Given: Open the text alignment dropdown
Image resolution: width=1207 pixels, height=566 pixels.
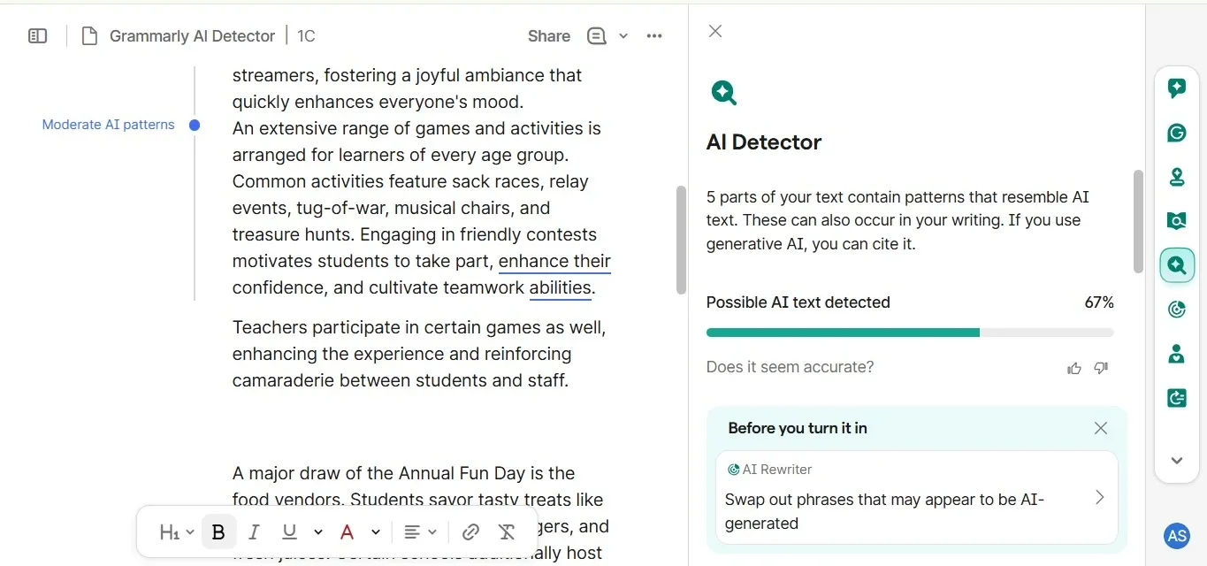Looking at the screenshot, I should tap(420, 532).
